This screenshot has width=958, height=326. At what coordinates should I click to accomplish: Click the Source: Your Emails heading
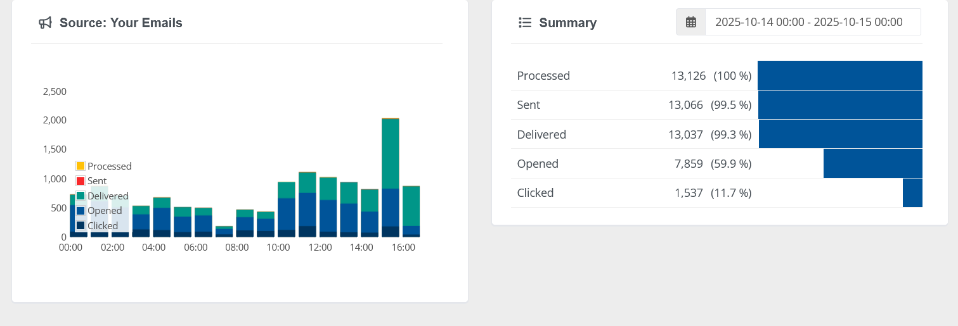[120, 23]
